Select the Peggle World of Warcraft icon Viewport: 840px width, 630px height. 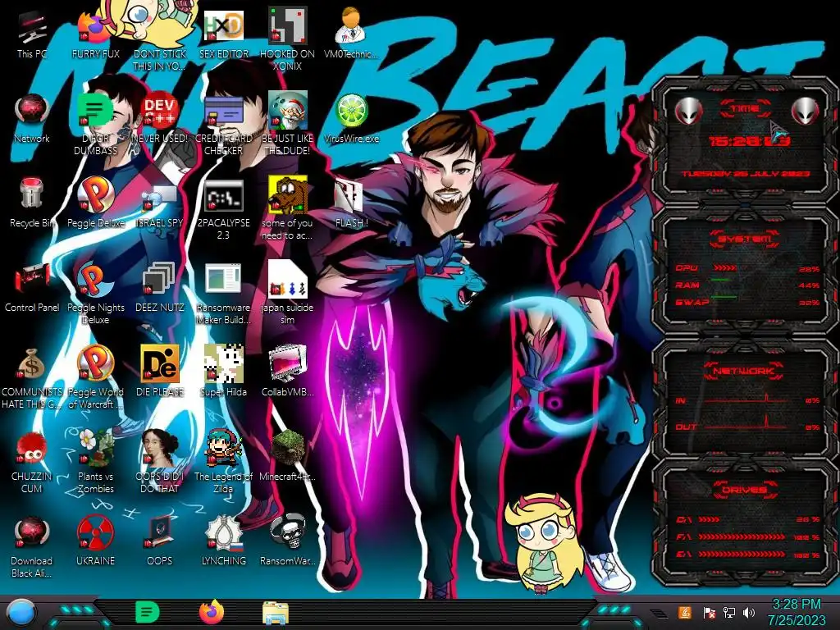tap(95, 377)
